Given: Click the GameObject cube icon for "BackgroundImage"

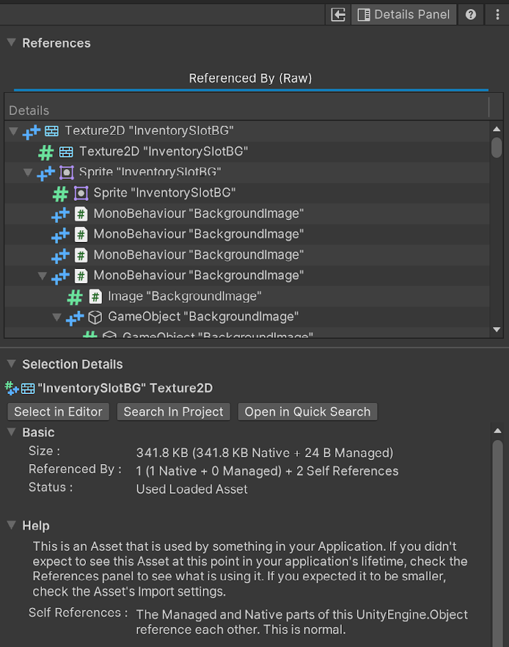Looking at the screenshot, I should [x=95, y=316].
